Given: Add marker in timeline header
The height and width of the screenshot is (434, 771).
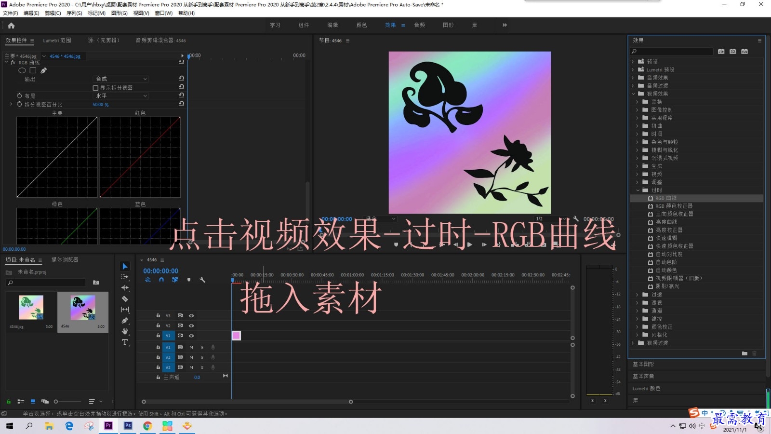Looking at the screenshot, I should point(189,280).
